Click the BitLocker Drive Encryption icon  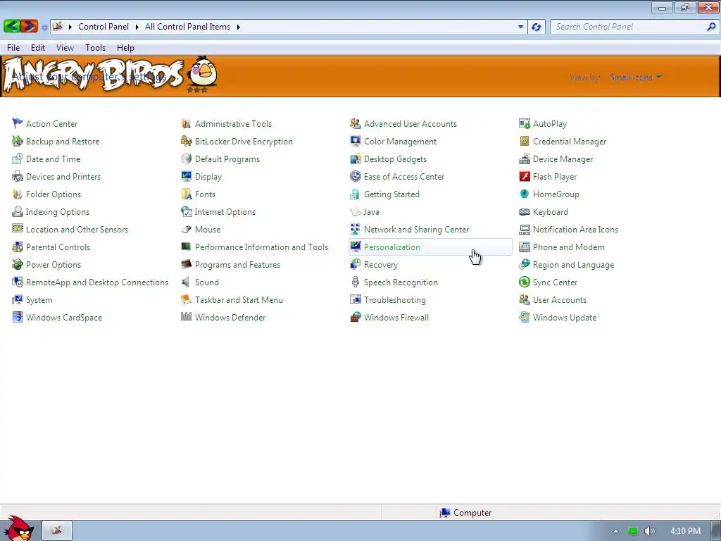pos(186,141)
